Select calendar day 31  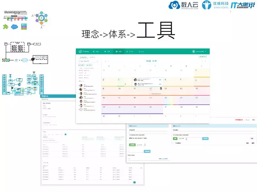[124, 118]
